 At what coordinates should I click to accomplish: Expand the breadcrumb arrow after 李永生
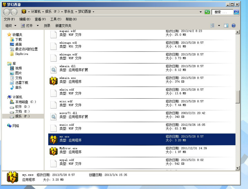76,12
